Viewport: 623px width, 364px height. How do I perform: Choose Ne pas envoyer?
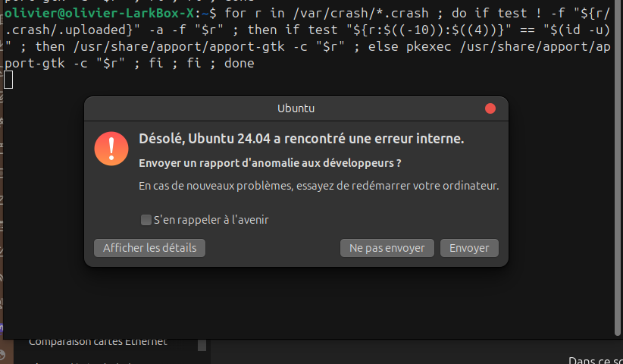(x=387, y=248)
